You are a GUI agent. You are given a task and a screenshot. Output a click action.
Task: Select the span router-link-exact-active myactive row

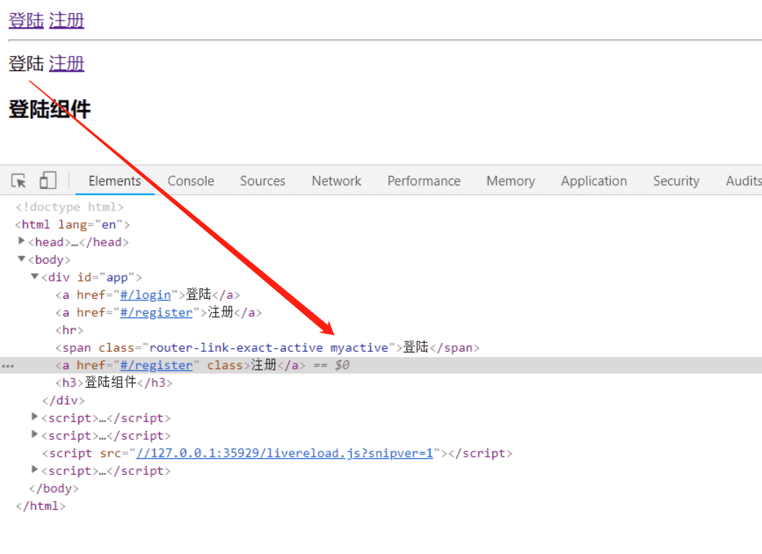(x=267, y=348)
